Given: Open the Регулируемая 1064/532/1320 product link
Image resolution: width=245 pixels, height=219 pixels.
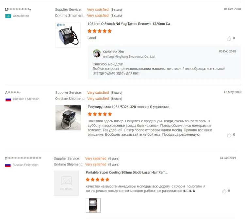Looking at the screenshot, I should 130,107.
